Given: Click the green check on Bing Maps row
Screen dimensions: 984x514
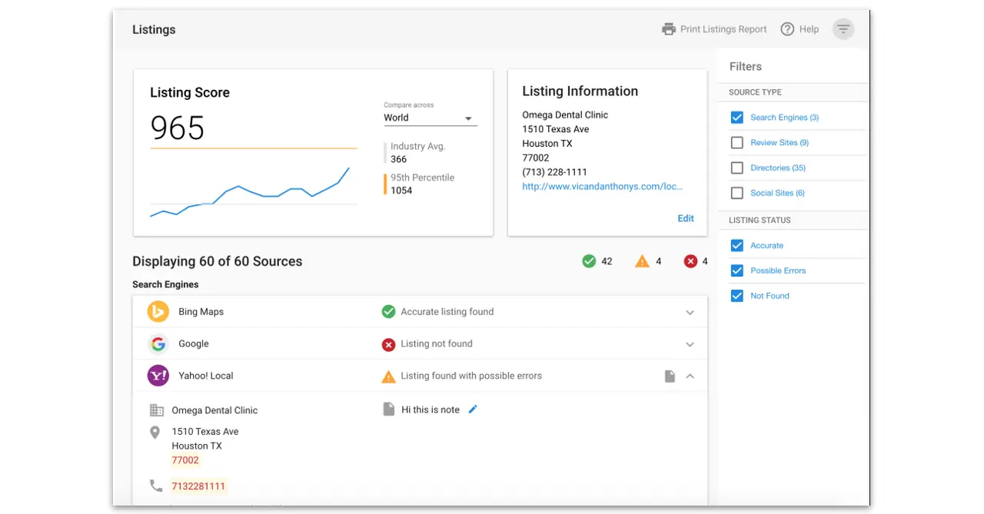Looking at the screenshot, I should pyautogui.click(x=388, y=312).
